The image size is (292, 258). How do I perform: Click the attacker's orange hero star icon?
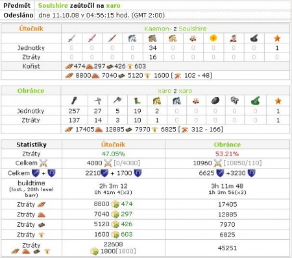277,38
